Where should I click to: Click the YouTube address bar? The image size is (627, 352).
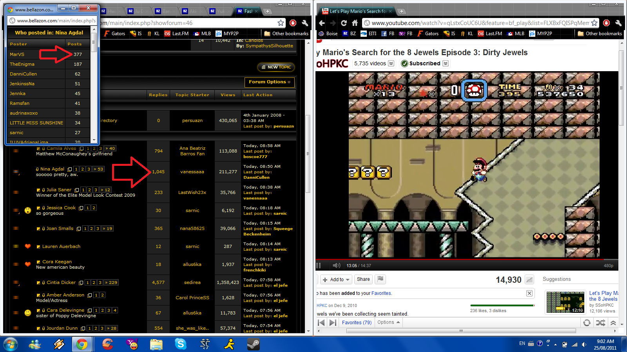(x=480, y=23)
